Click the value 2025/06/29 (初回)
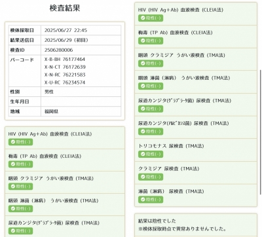Screen dimensions: 262x237 66,40
